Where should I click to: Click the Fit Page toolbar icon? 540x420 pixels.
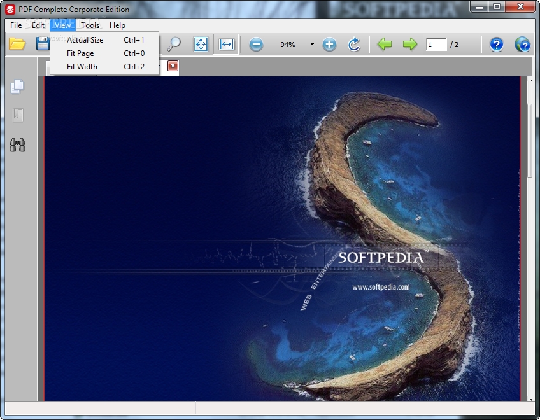[201, 45]
